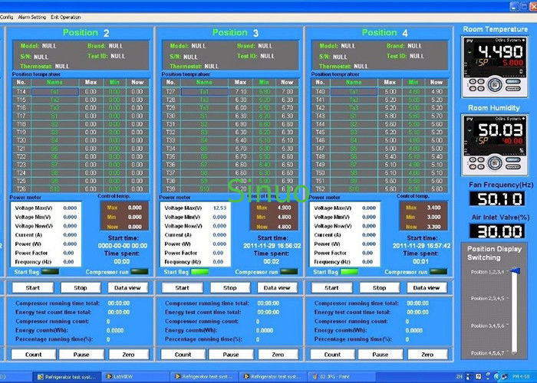Open Data view for Position 2

click(x=127, y=288)
